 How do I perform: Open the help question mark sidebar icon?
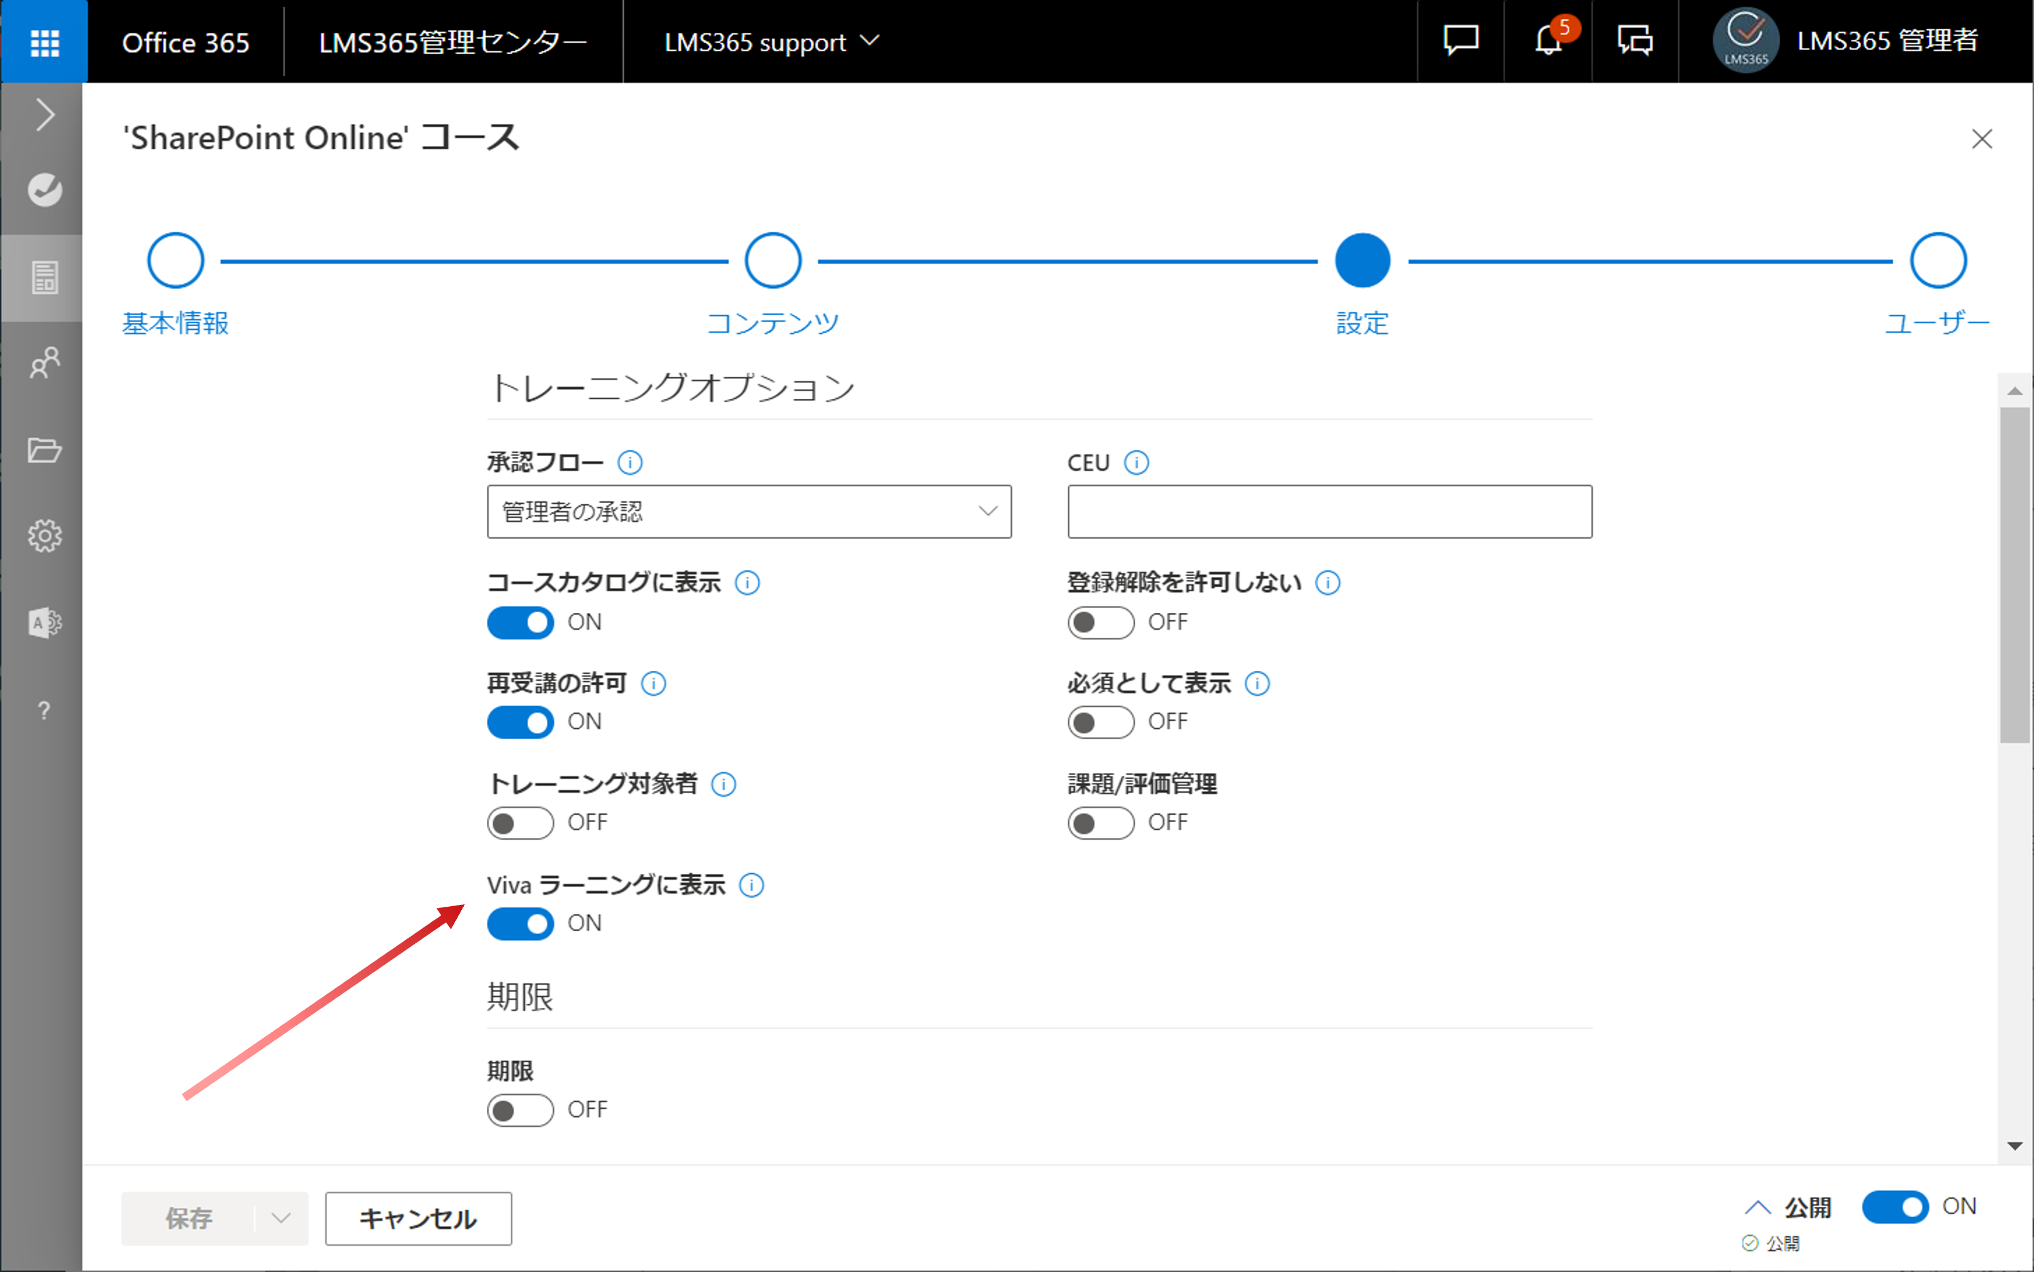(44, 711)
